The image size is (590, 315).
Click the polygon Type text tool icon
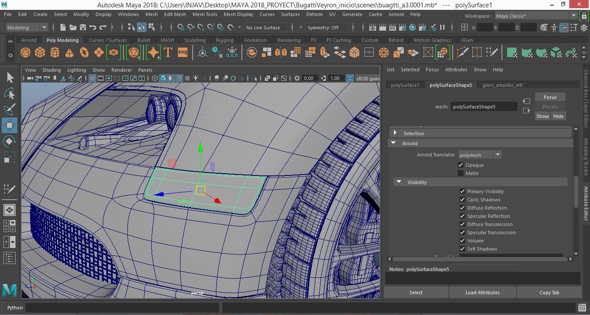click(x=168, y=53)
